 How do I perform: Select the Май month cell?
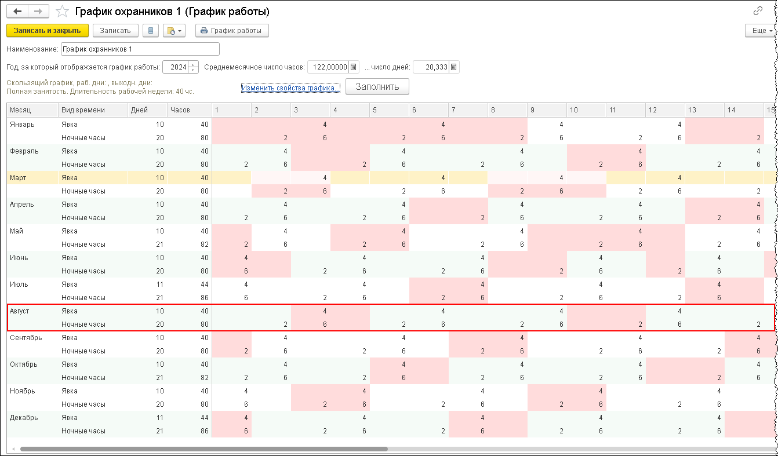click(32, 231)
